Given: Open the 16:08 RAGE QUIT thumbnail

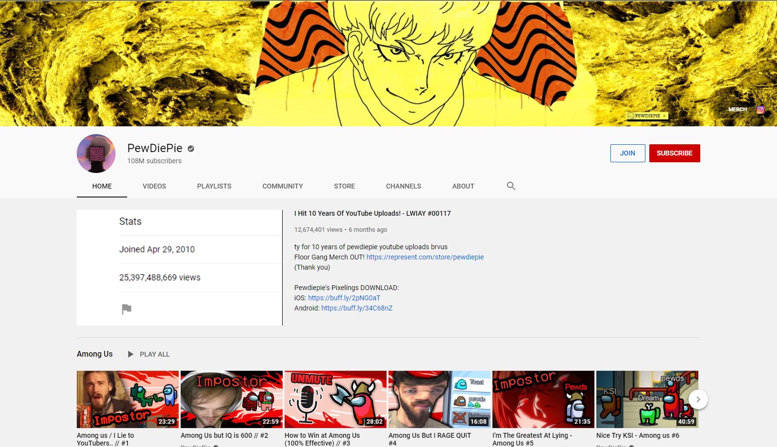Looking at the screenshot, I should point(439,399).
